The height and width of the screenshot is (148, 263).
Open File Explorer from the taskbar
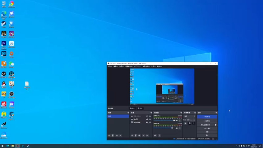[12, 146]
